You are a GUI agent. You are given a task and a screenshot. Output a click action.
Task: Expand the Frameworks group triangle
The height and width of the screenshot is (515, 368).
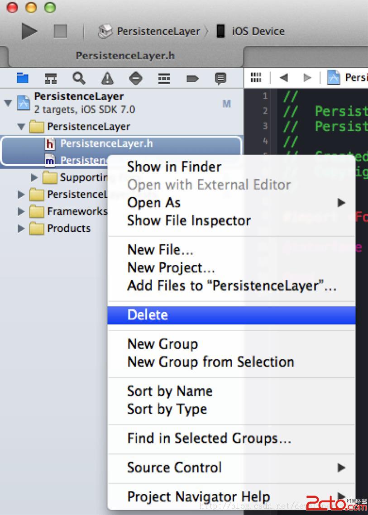coord(21,211)
